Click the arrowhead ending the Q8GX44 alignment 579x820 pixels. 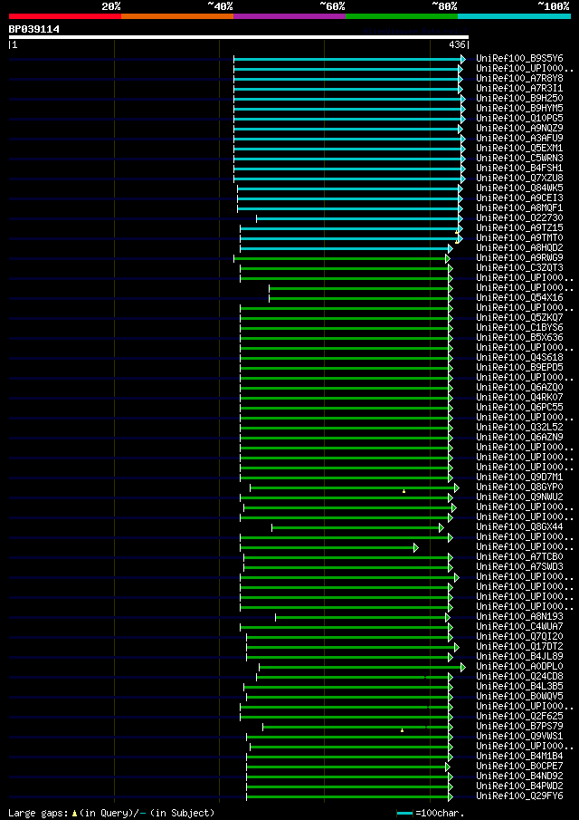441,527
